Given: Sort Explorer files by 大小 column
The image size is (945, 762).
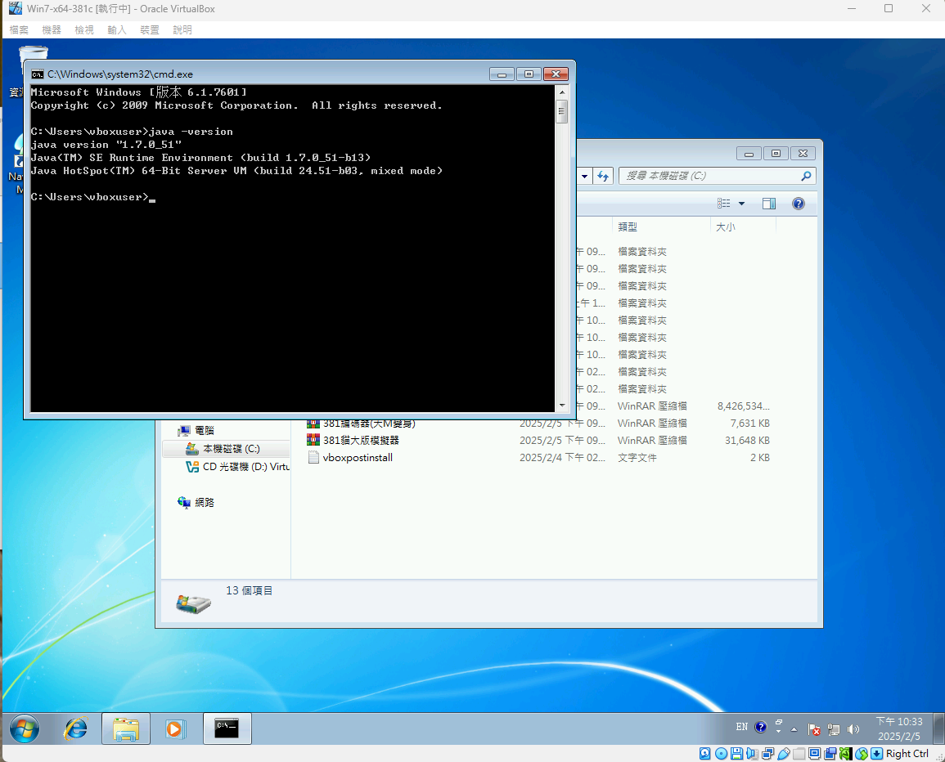Looking at the screenshot, I should click(743, 227).
